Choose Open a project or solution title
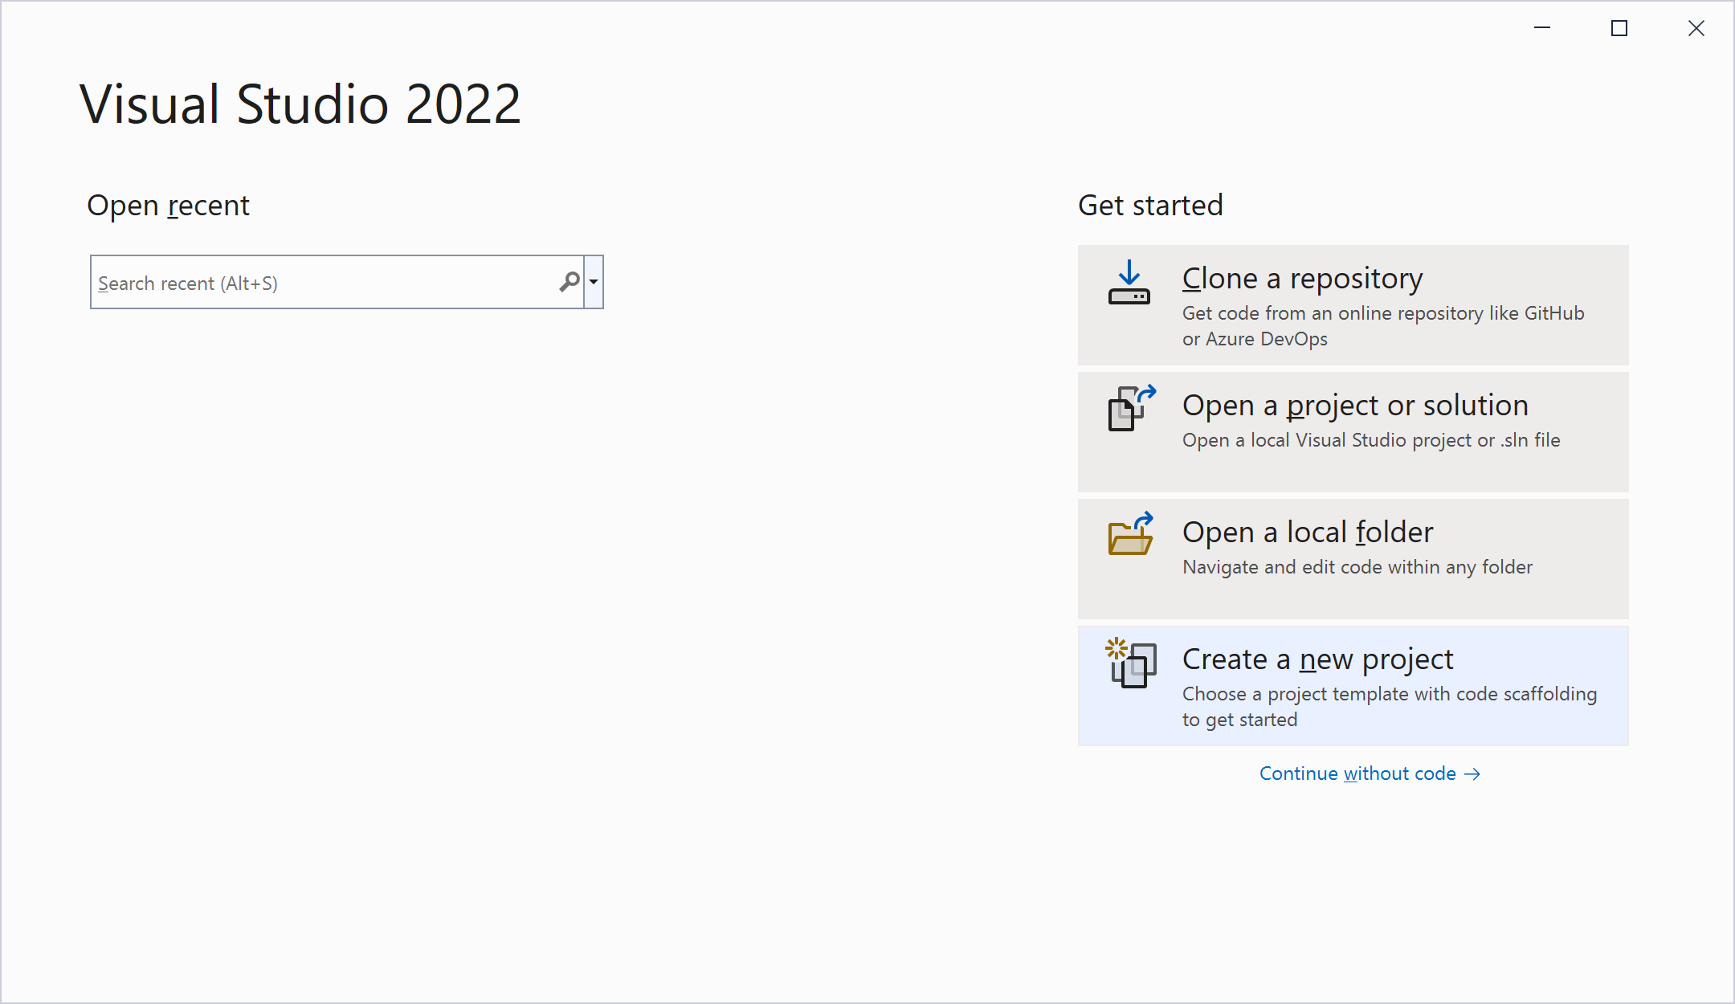The width and height of the screenshot is (1735, 1004). coord(1355,406)
